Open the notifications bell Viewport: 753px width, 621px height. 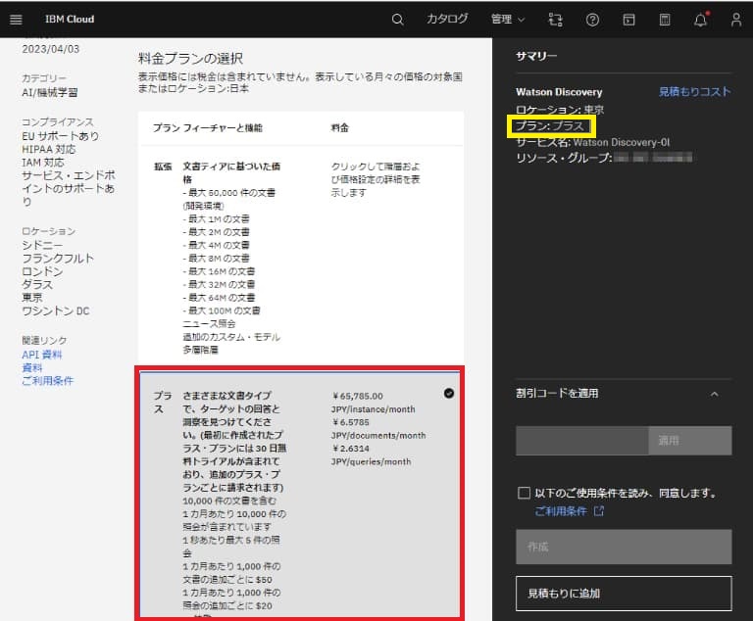(700, 20)
